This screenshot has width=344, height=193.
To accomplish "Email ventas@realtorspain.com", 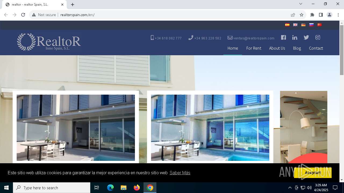I will coord(251,38).
